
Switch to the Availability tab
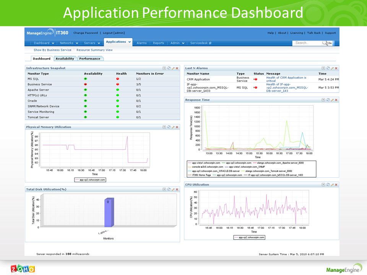(x=65, y=59)
